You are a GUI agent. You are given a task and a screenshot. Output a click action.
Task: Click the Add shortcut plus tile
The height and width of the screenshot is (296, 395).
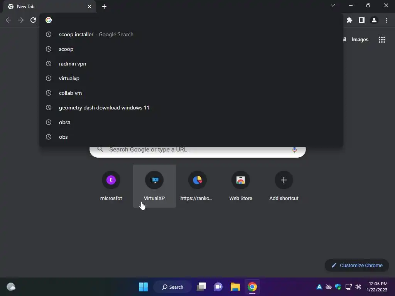pos(284,186)
